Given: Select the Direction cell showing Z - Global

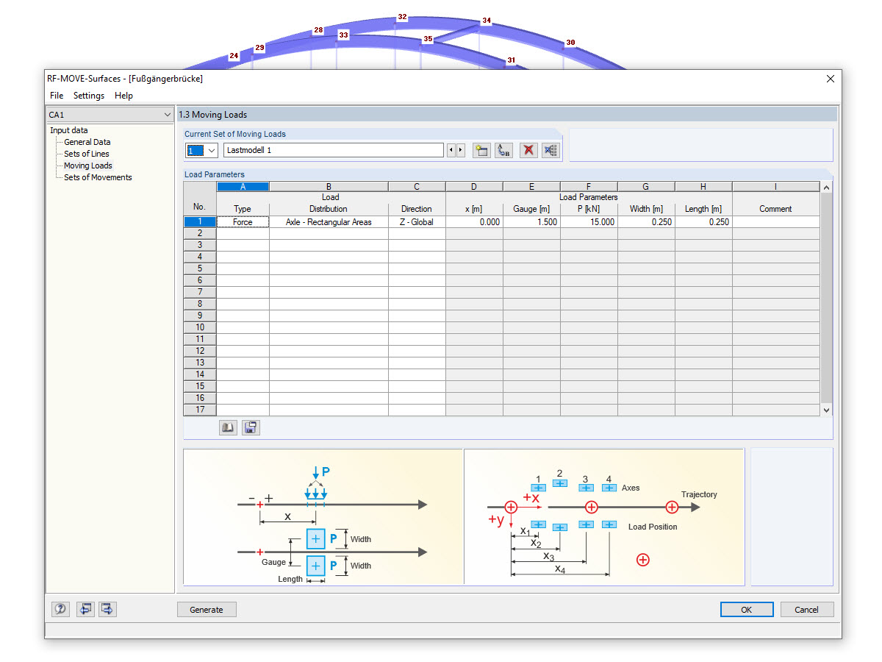Looking at the screenshot, I should click(x=417, y=221).
